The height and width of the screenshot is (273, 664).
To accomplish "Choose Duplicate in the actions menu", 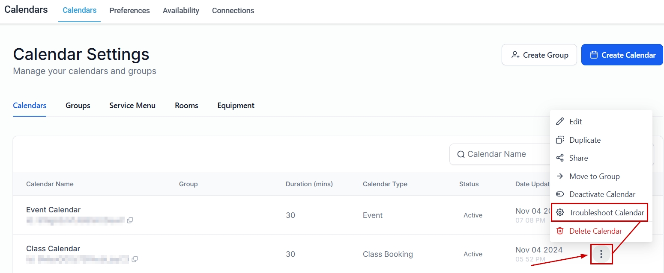I will point(584,140).
